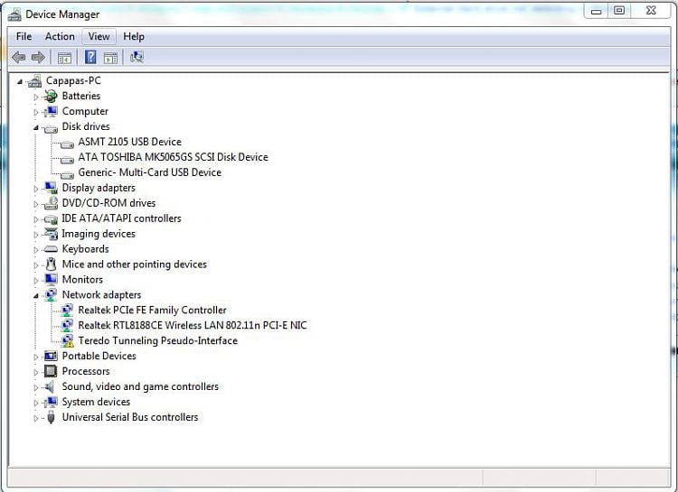Image resolution: width=678 pixels, height=492 pixels.
Task: Click the Processors chip icon
Action: click(51, 372)
